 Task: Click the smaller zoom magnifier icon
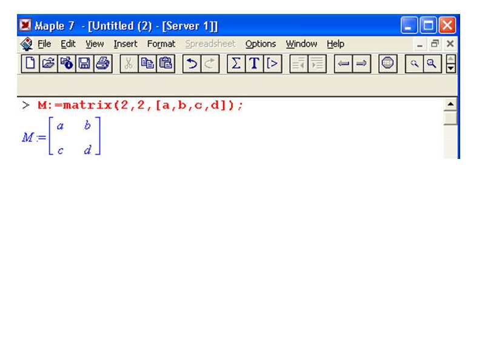414,64
